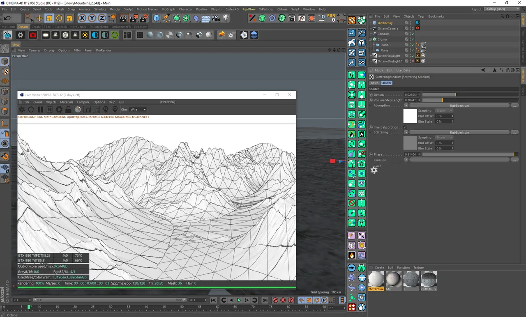Select the Move tool in top toolbar
The image size is (526, 317).
coord(39,18)
